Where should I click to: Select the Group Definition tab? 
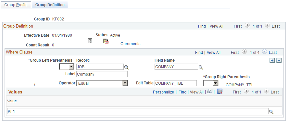(x=50, y=5)
